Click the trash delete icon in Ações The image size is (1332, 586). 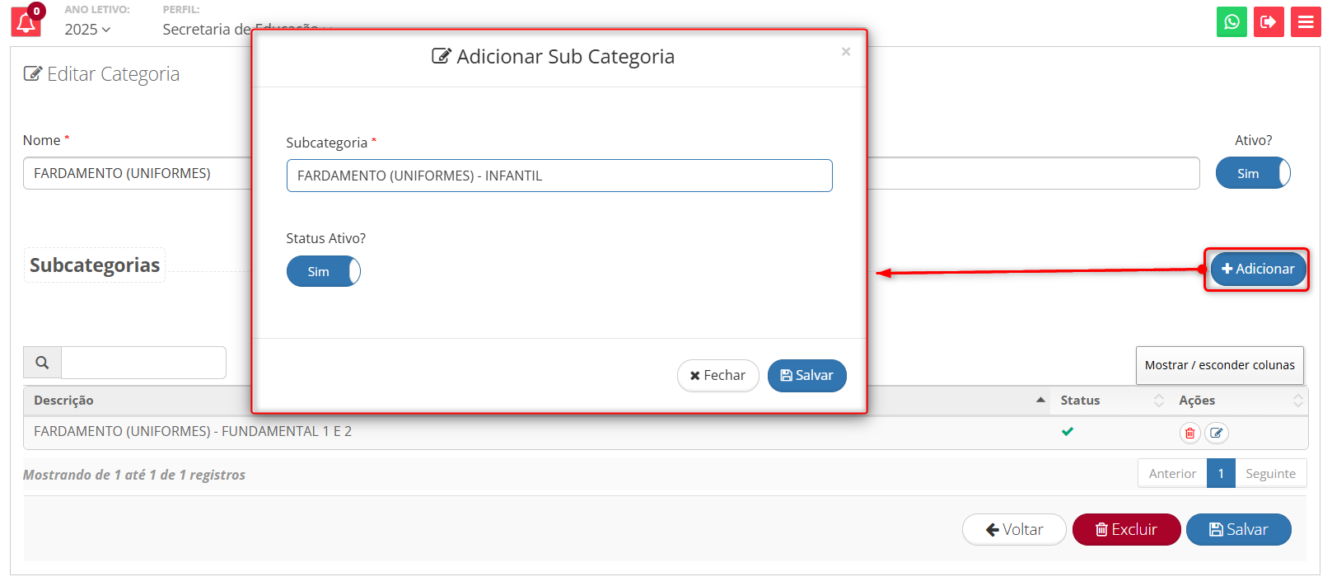1189,433
